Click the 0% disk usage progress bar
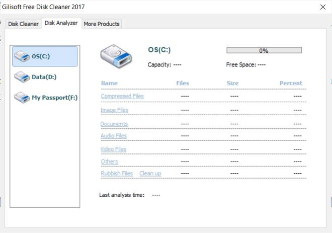Image resolution: width=332 pixels, height=233 pixels. [x=264, y=50]
